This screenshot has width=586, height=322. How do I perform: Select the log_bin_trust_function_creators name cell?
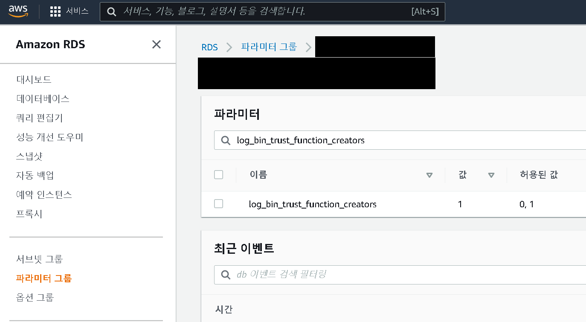(x=313, y=204)
